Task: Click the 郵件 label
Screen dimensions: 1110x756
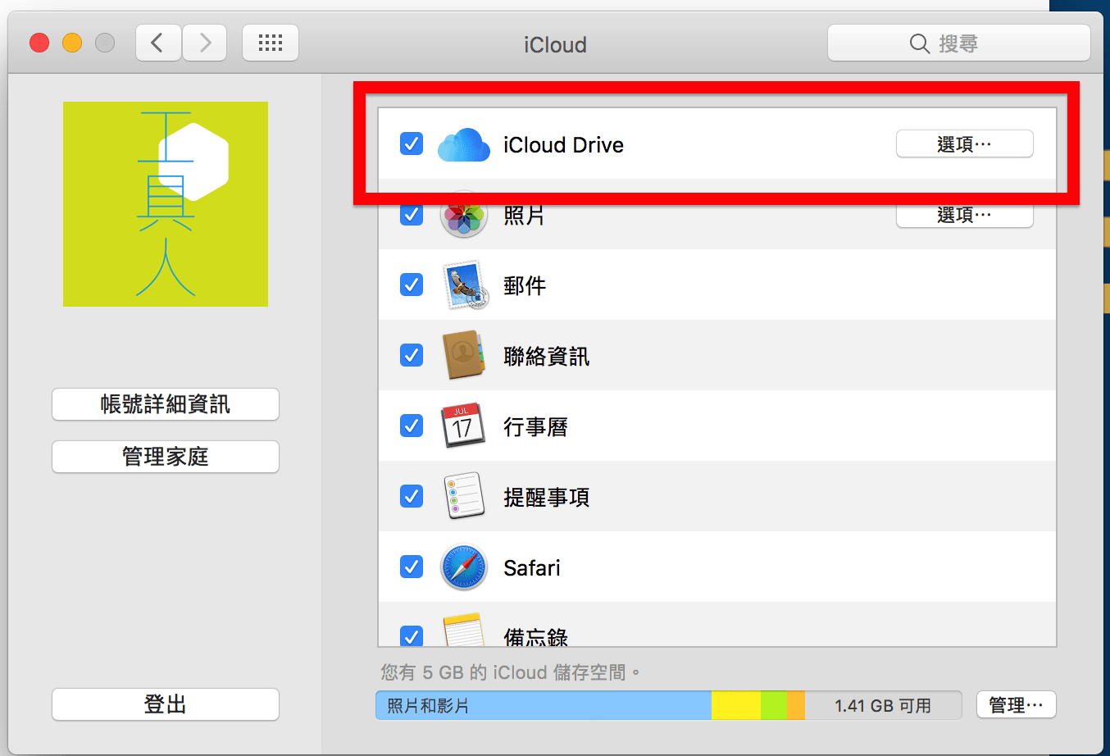Action: [x=525, y=286]
